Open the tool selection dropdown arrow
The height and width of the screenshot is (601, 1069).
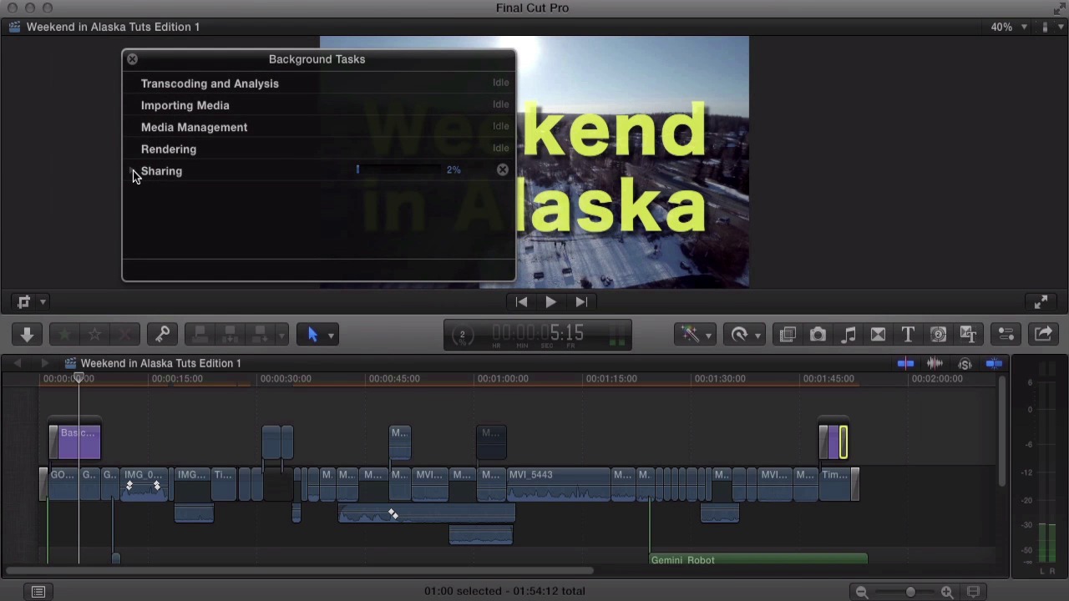[x=331, y=336]
